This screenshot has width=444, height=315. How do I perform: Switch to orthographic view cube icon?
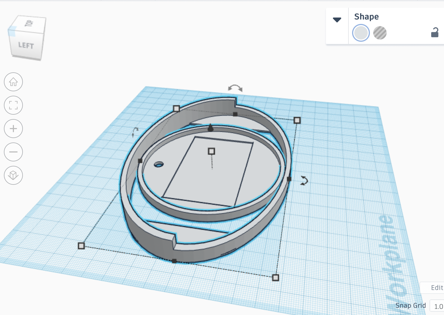[13, 175]
